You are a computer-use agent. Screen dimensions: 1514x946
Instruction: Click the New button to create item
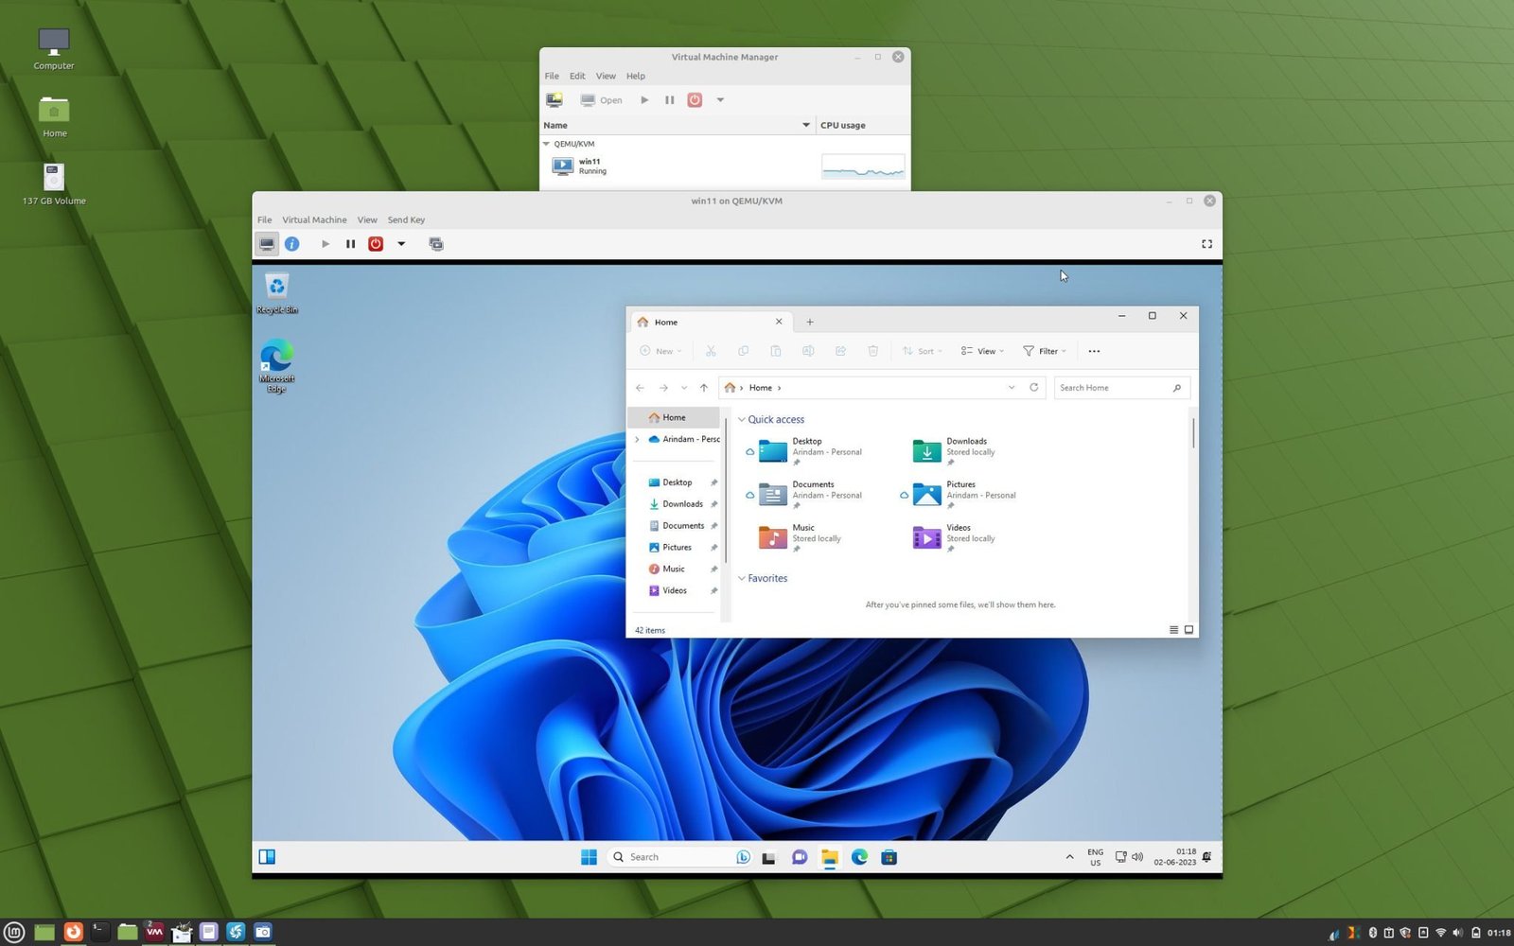click(660, 351)
